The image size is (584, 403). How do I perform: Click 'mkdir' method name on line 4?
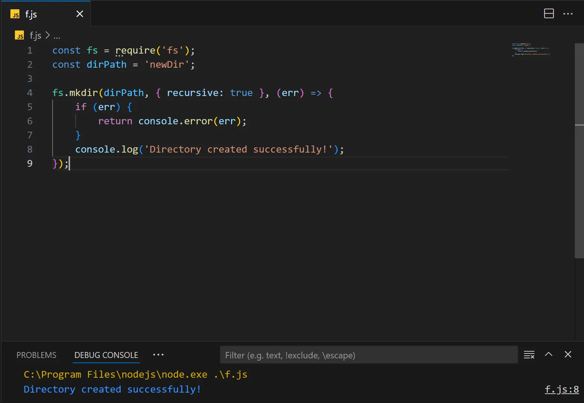click(x=83, y=93)
